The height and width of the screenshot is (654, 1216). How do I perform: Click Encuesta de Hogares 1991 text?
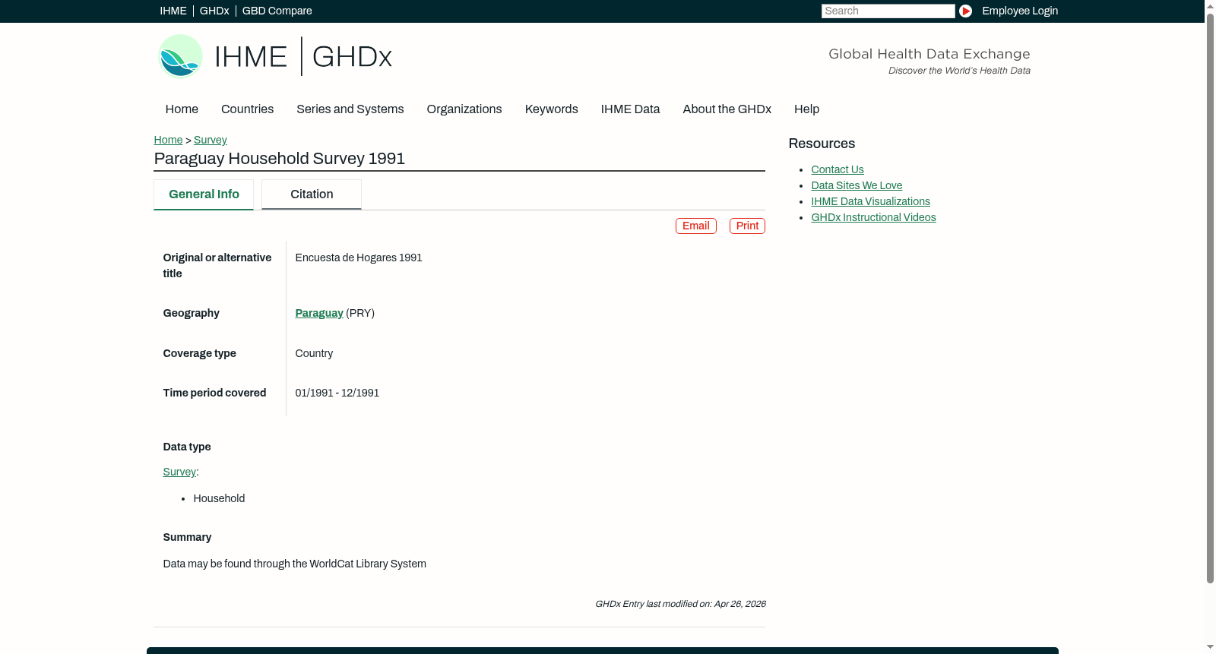pos(359,257)
